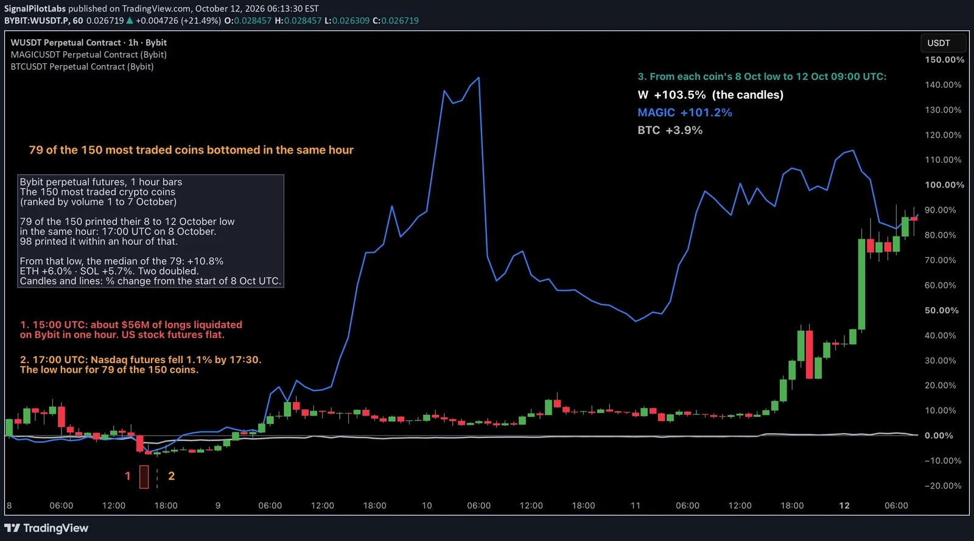The image size is (974, 541).
Task: Click the SignalPilotLabs publisher name
Action: pyautogui.click(x=35, y=9)
